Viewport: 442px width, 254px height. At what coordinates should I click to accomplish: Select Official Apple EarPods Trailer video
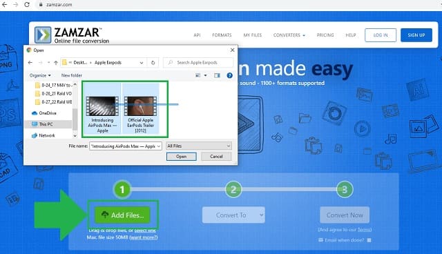(141, 108)
